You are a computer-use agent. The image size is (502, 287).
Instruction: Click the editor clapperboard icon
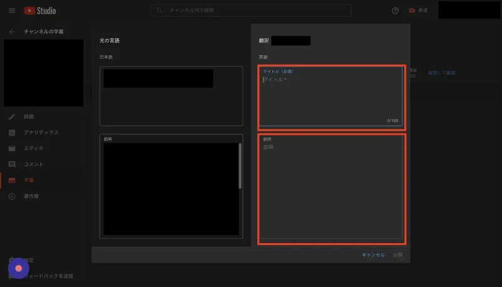click(x=12, y=149)
